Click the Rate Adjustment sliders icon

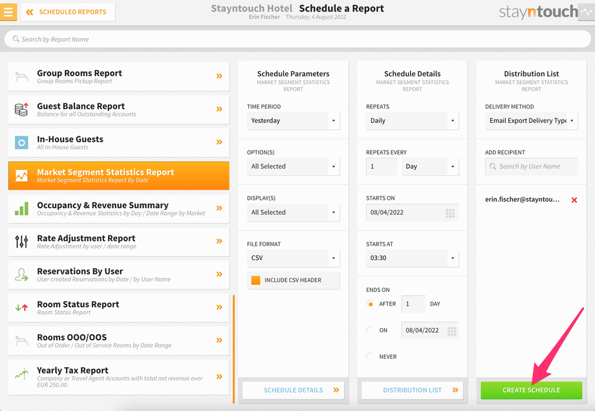click(21, 242)
